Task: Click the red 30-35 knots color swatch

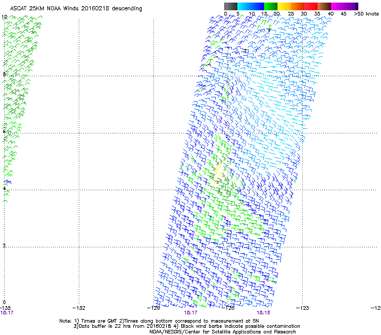Action: click(311, 6)
